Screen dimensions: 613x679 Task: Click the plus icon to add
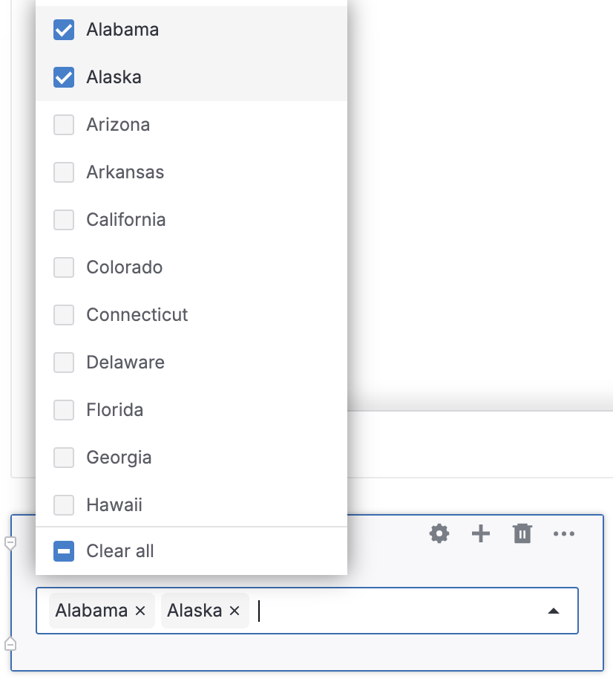pos(480,533)
